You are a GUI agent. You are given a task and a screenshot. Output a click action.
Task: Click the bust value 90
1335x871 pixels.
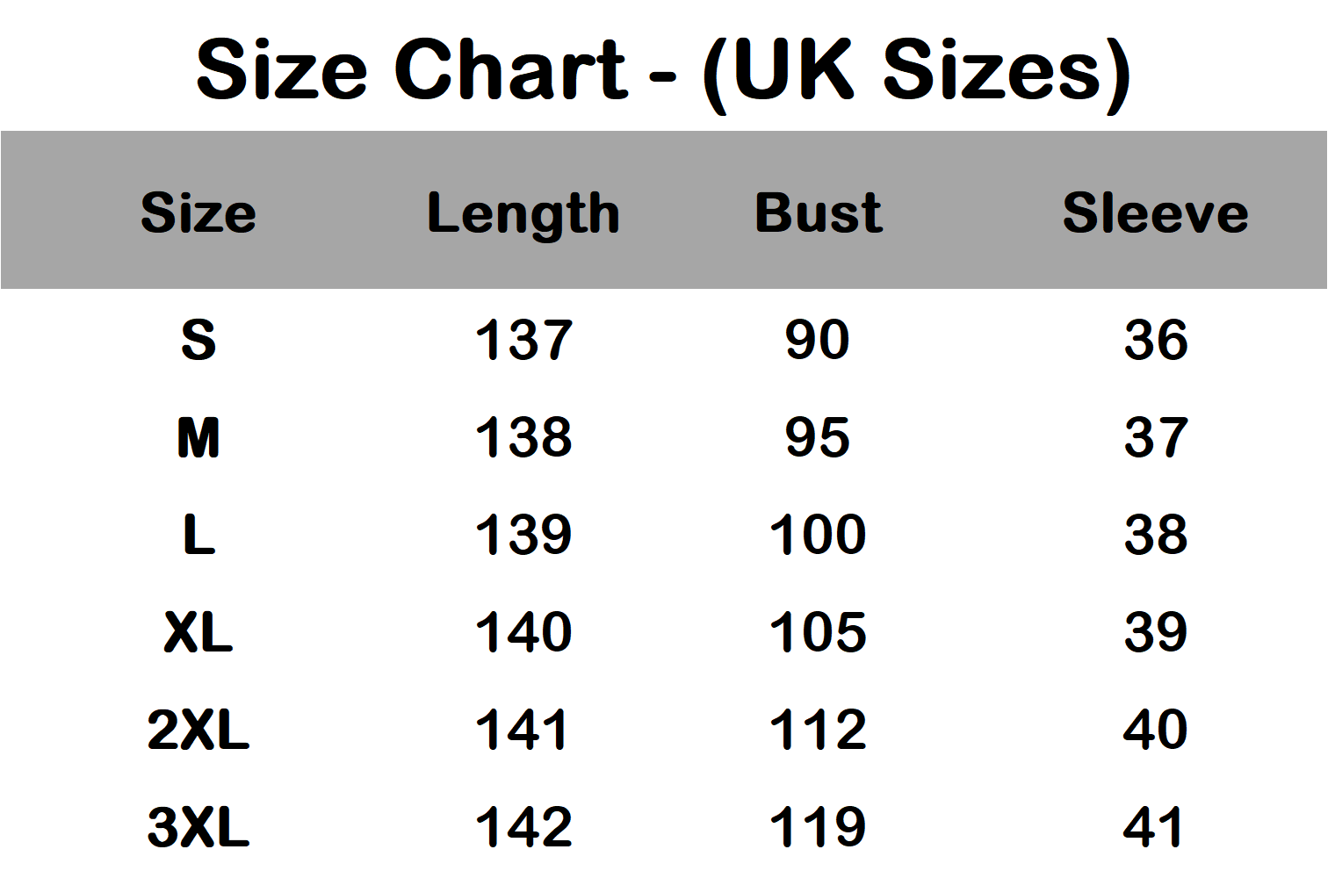coord(818,340)
